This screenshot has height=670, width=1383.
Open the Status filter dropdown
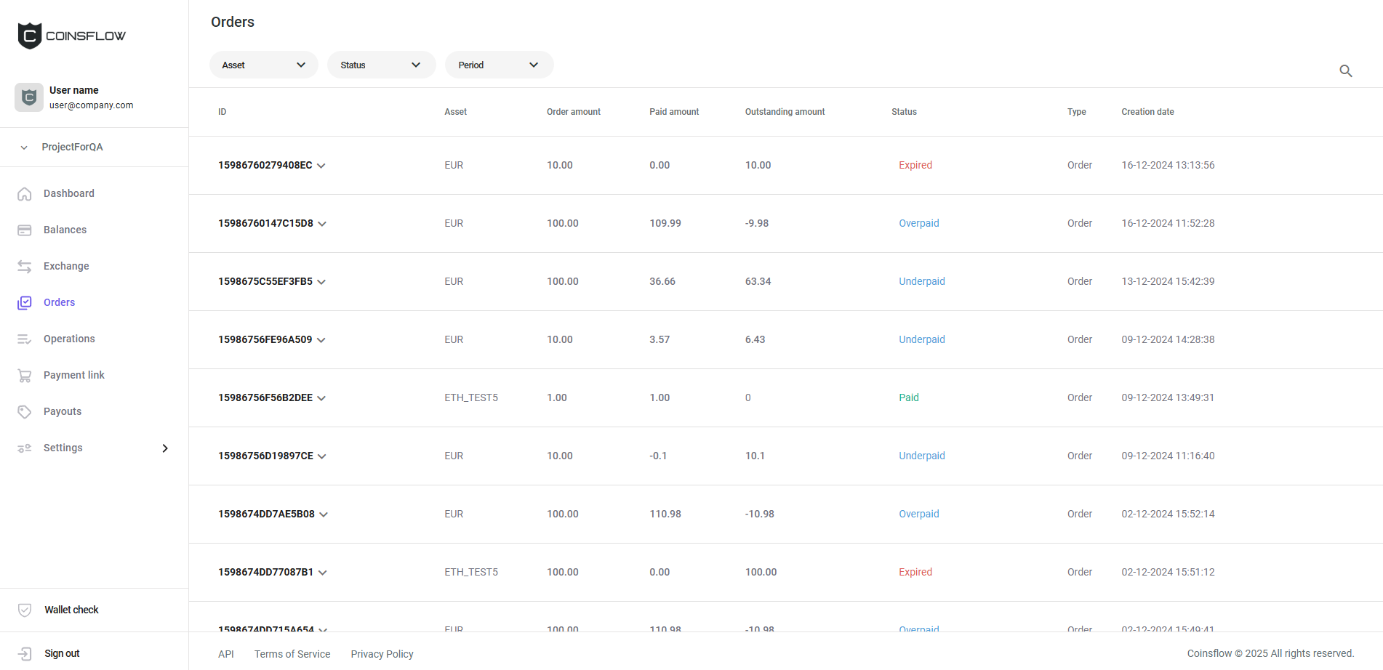coord(381,65)
